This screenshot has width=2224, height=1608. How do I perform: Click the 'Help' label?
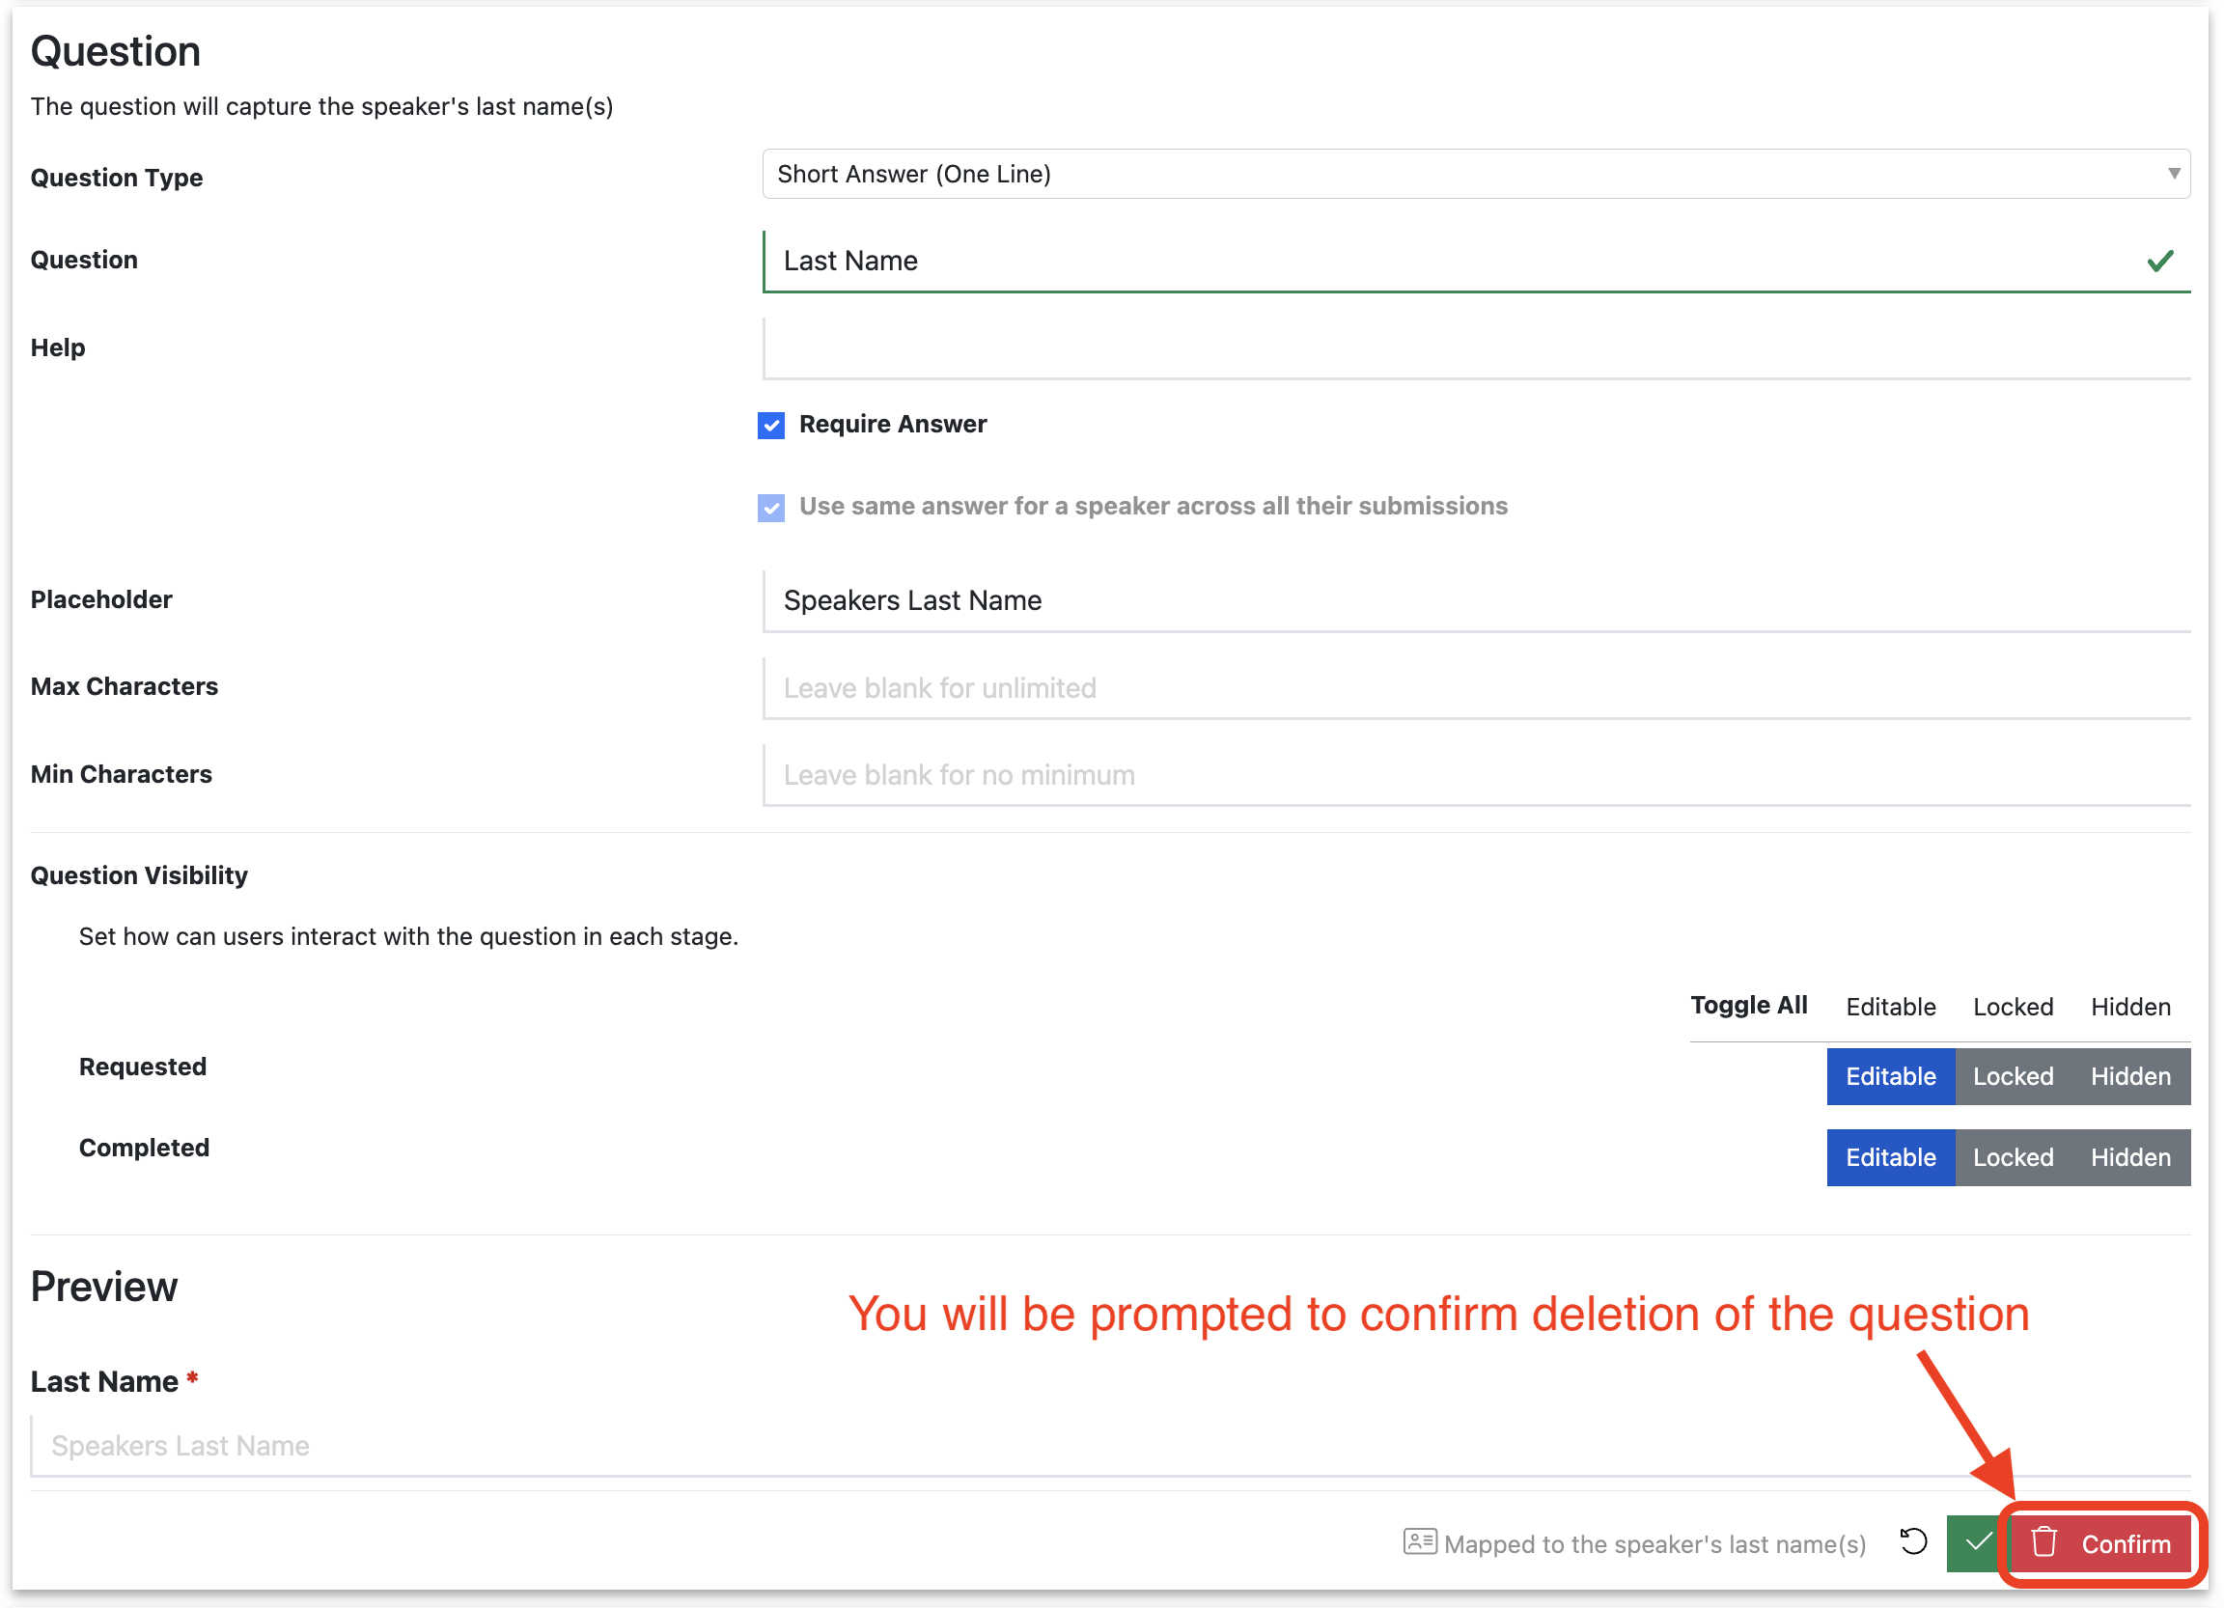pos(58,347)
